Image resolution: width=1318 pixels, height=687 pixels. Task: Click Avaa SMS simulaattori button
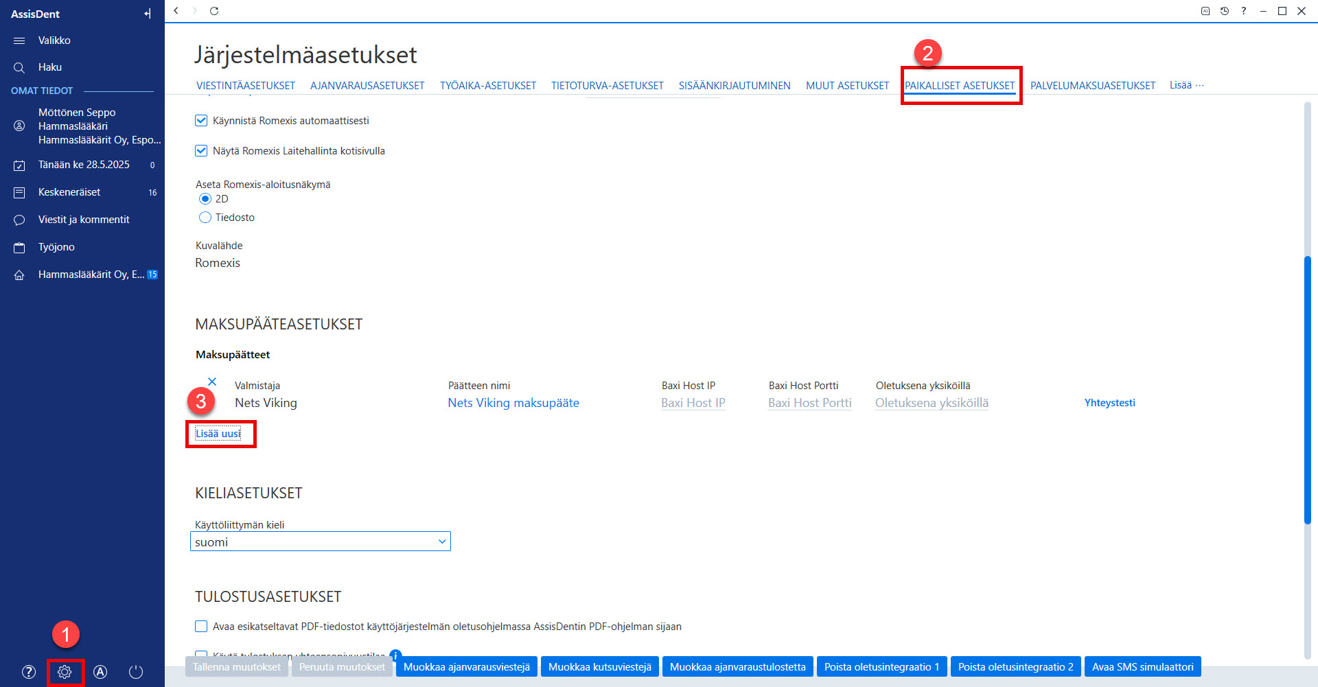click(x=1143, y=667)
